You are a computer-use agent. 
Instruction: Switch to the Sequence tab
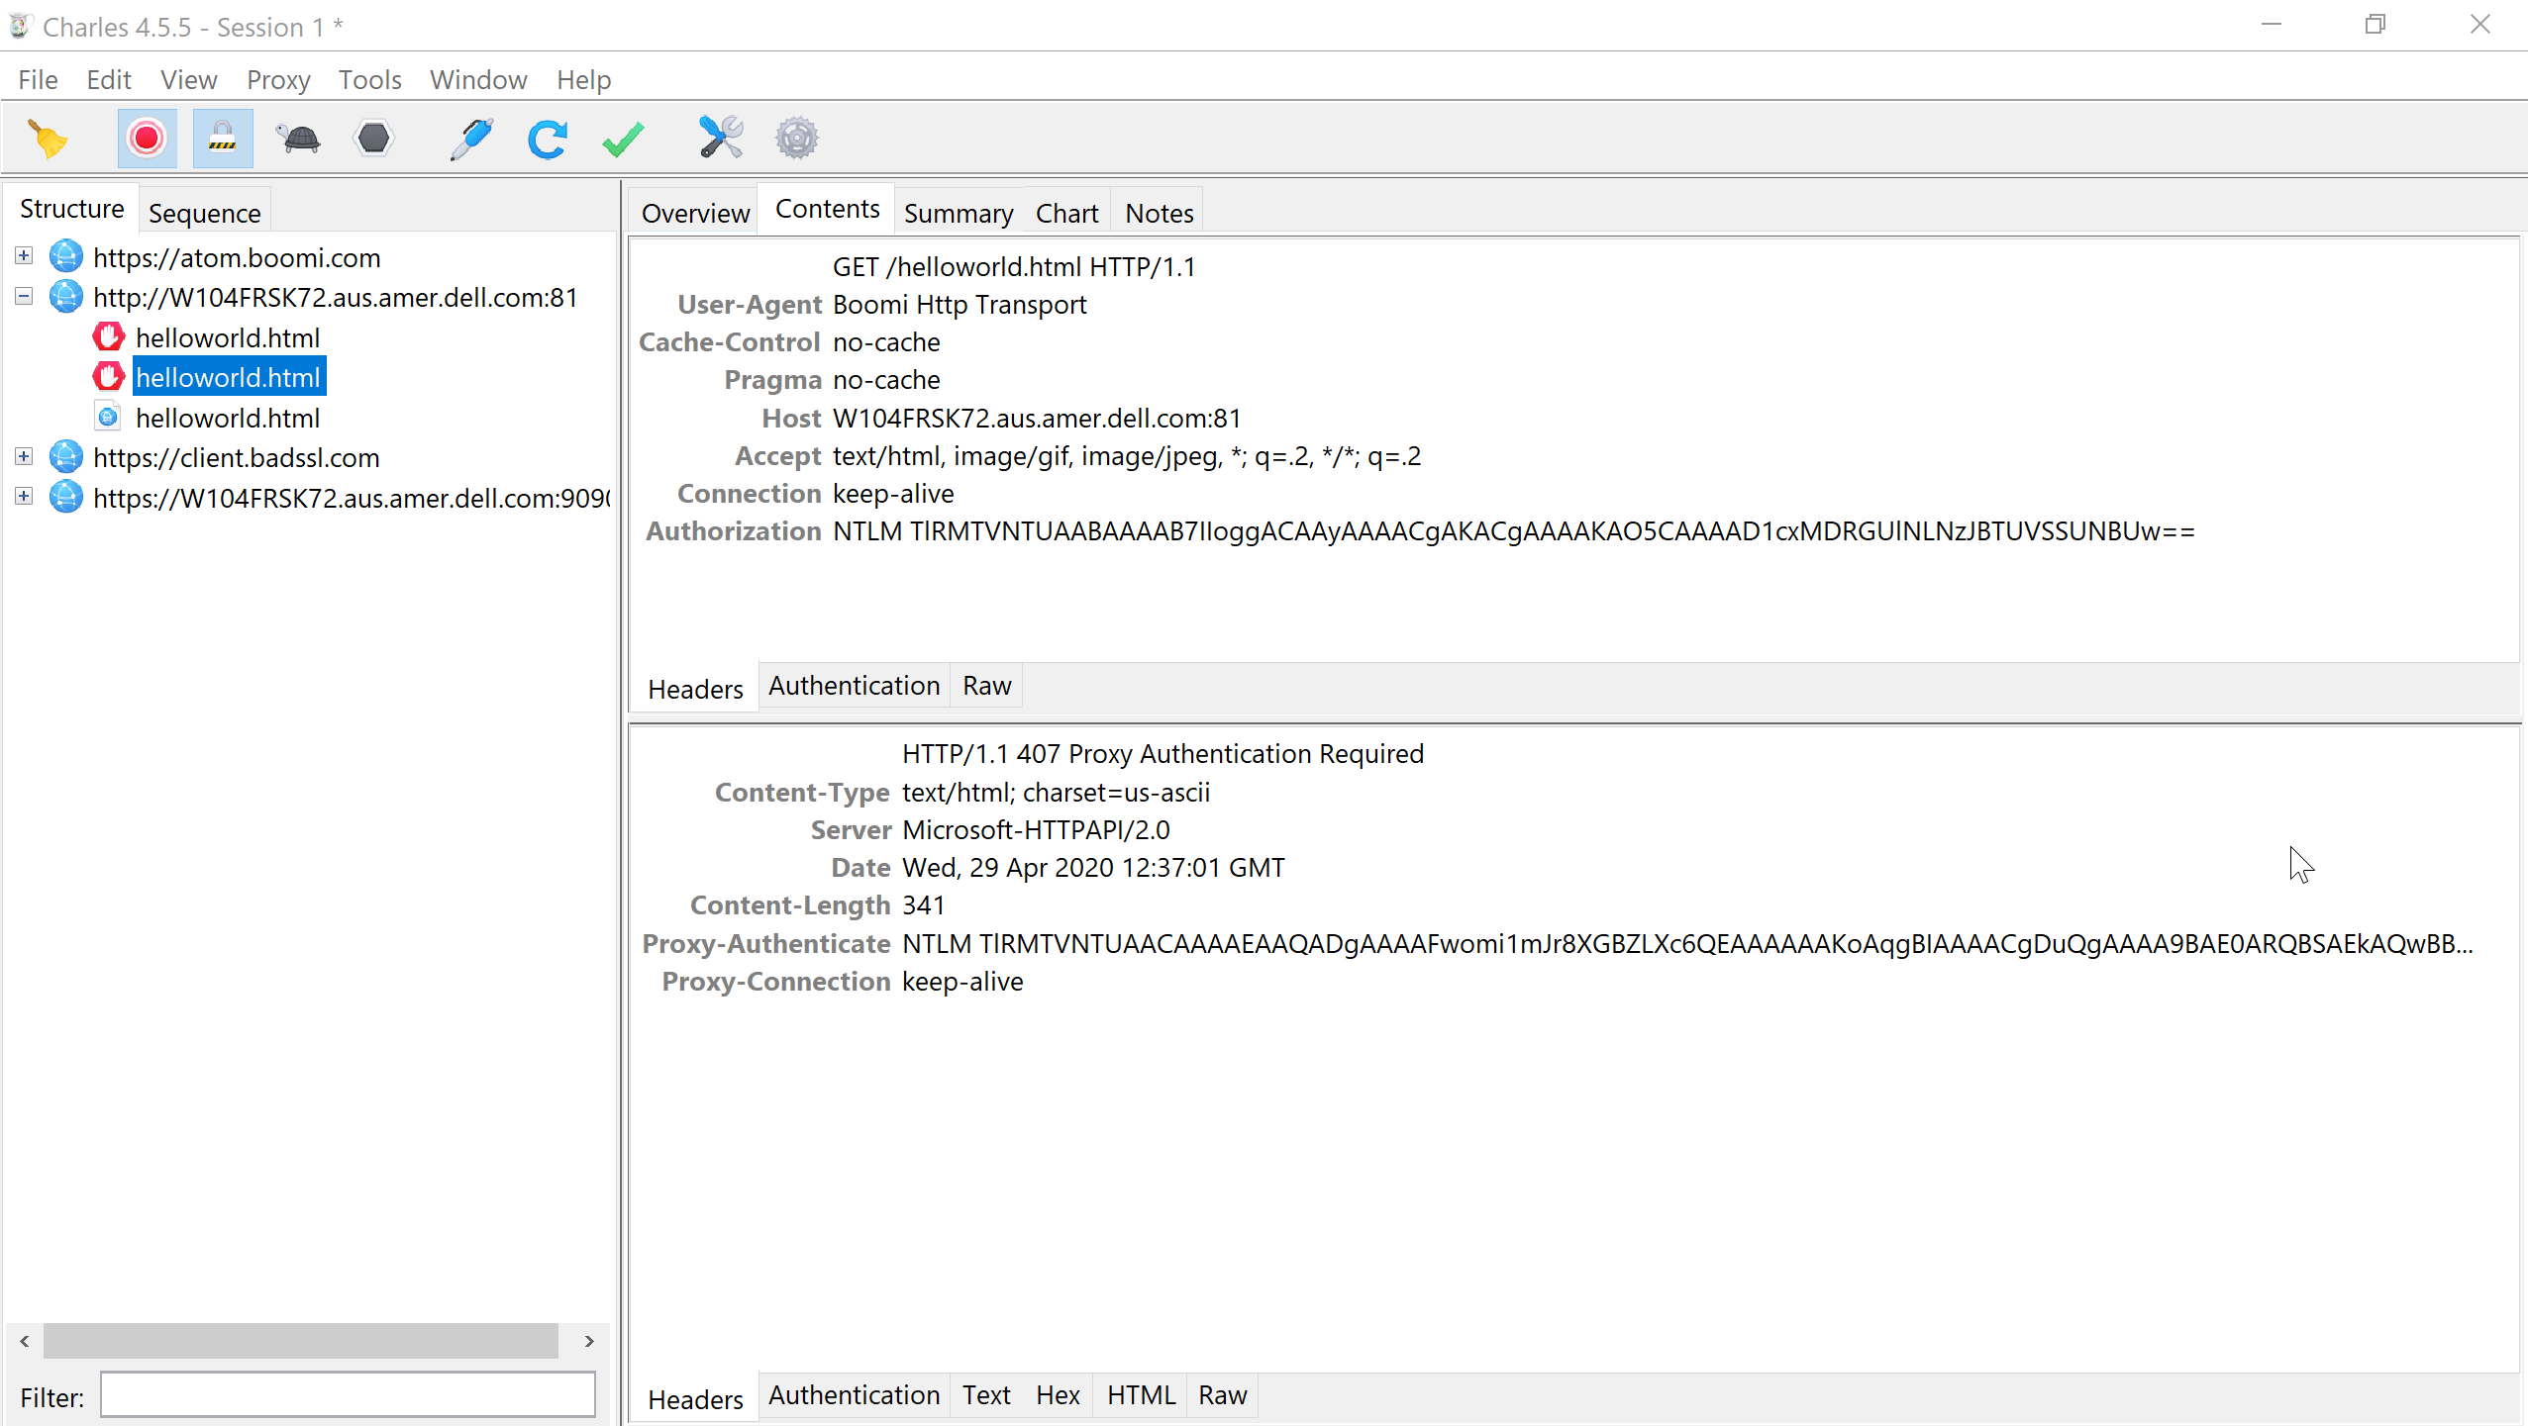click(x=204, y=212)
